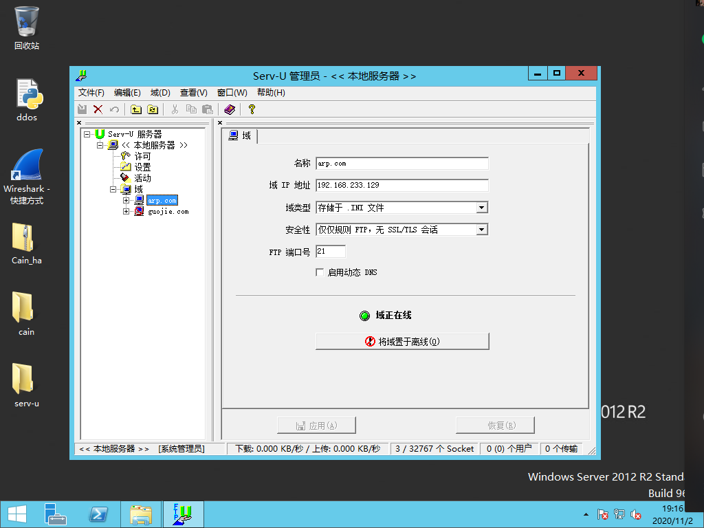The image size is (704, 528).
Task: Click the offline guojie.com domain icon
Action: pos(139,211)
